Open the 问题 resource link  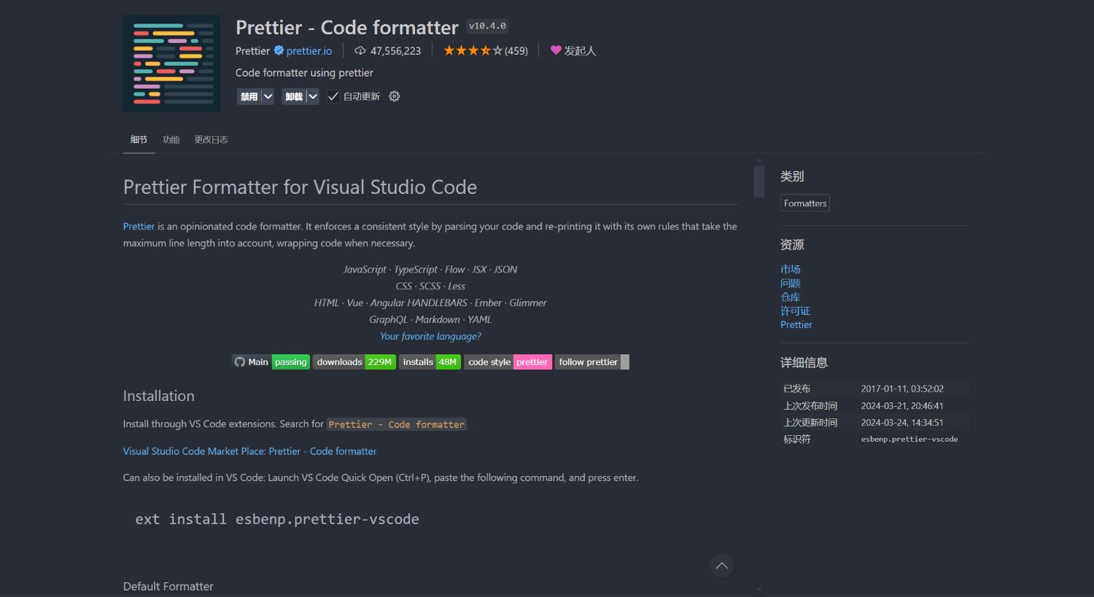click(791, 283)
